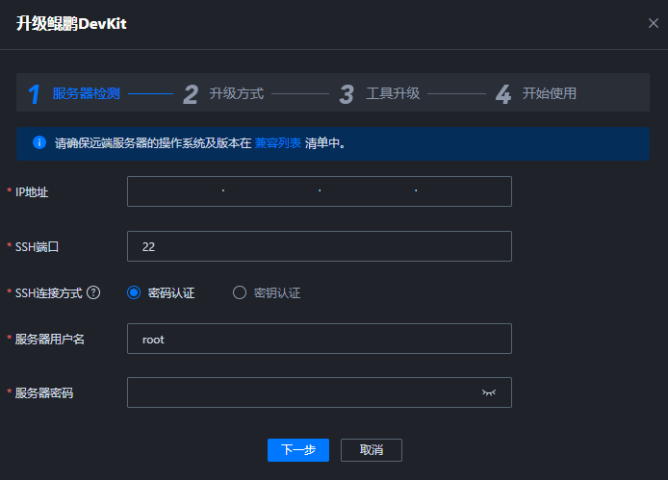This screenshot has width=668, height=480.
Task: Click the 升级鲲鹏DevKit title text
Action: tap(71, 23)
